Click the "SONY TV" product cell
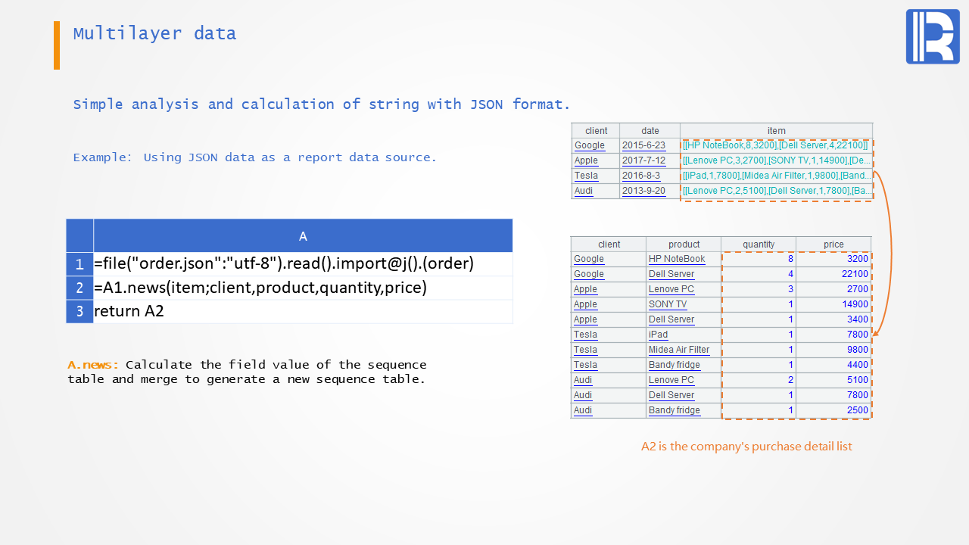The width and height of the screenshot is (969, 545). click(x=684, y=304)
